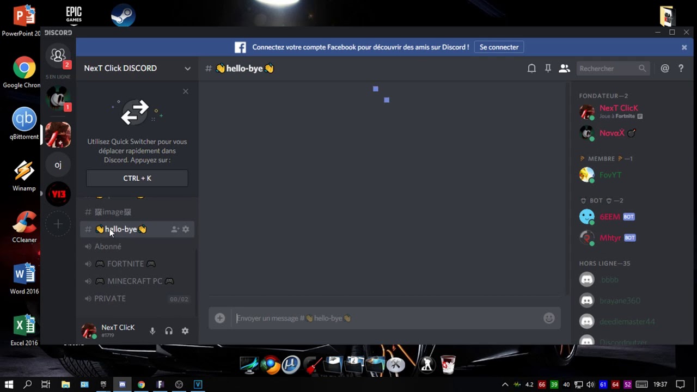The height and width of the screenshot is (392, 697).
Task: Join the Abonné voice channel
Action: (x=137, y=247)
